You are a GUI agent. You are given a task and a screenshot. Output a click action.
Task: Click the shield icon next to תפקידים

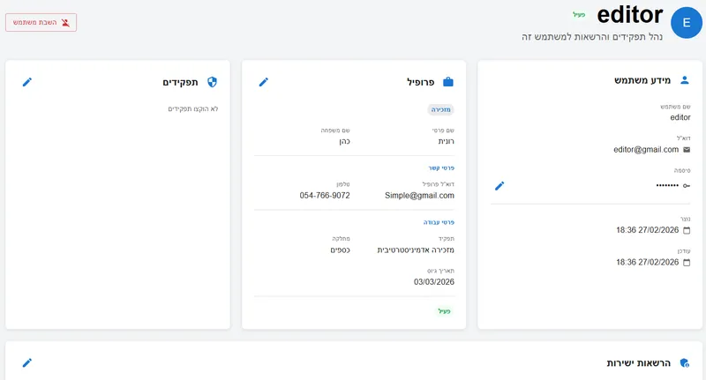[x=212, y=82]
